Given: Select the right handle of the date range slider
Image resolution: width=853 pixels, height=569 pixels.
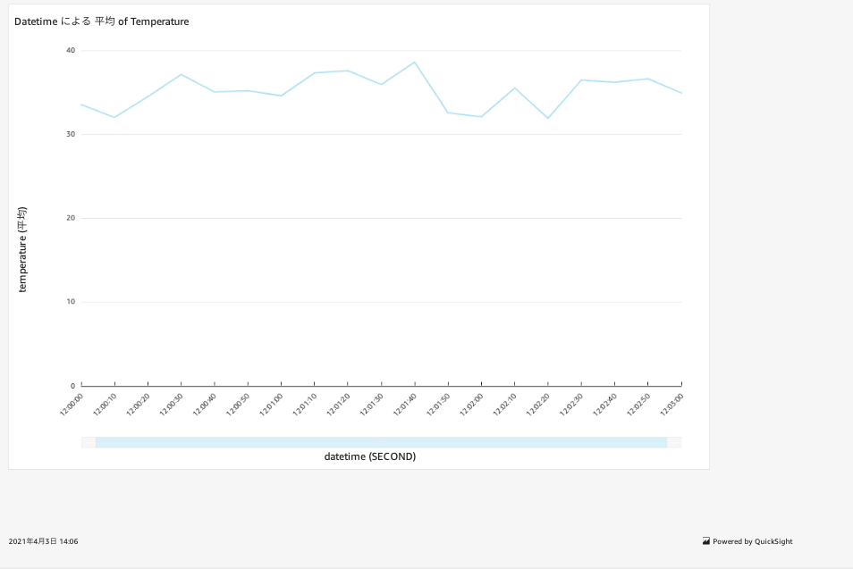Looking at the screenshot, I should (675, 441).
